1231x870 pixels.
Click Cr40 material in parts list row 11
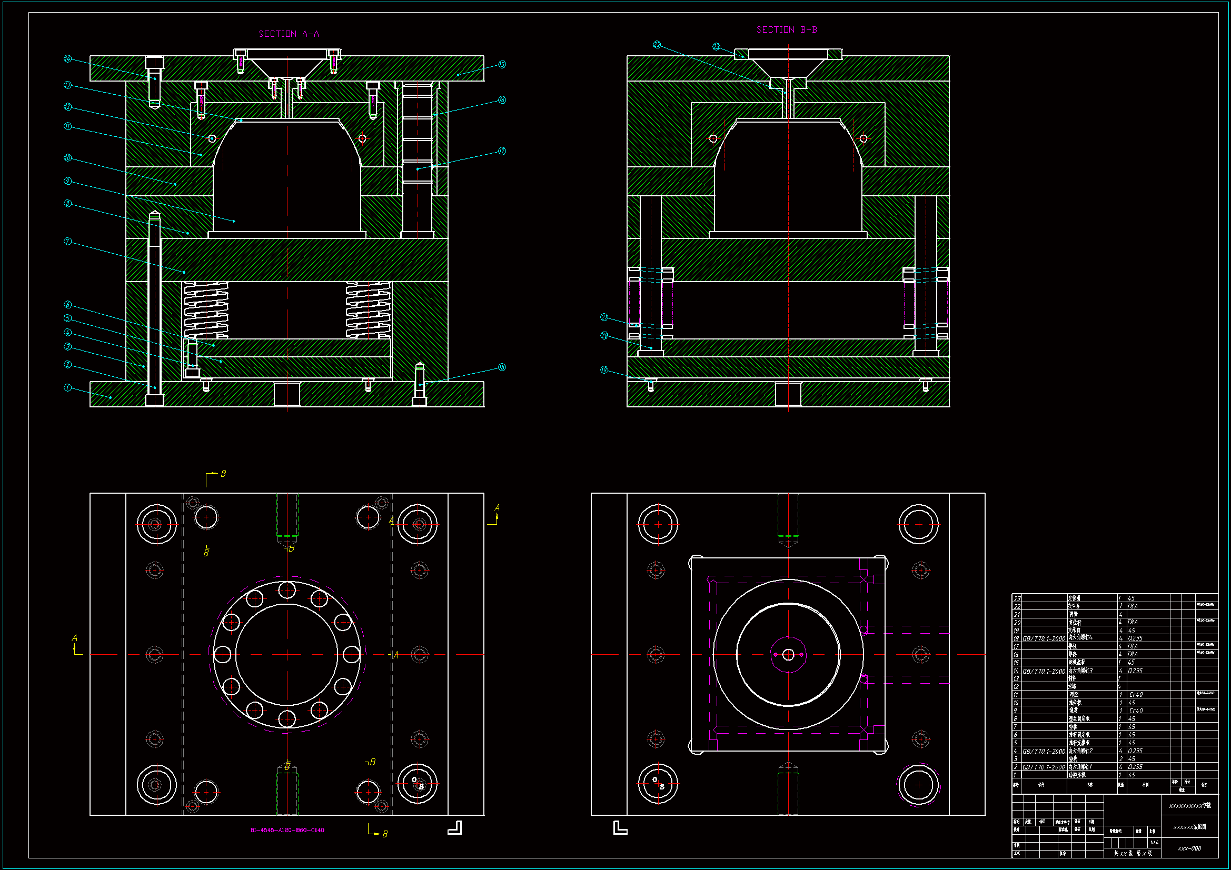(x=1136, y=695)
